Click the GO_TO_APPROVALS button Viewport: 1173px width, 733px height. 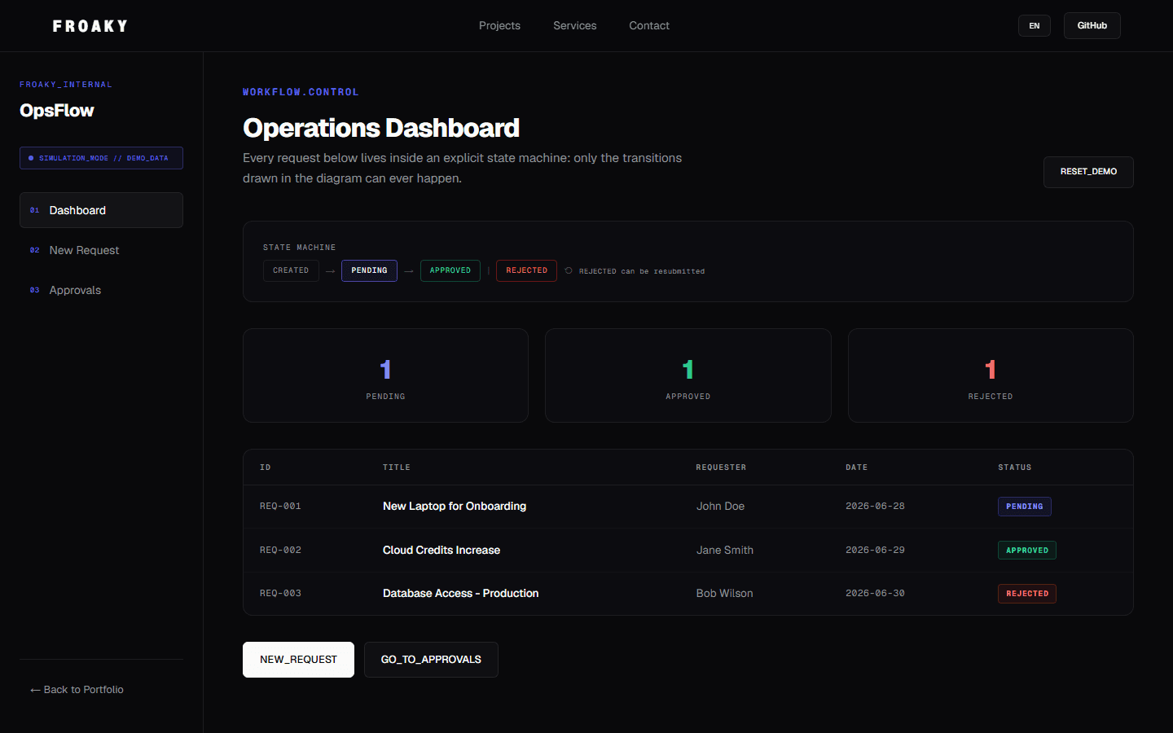[431, 660]
